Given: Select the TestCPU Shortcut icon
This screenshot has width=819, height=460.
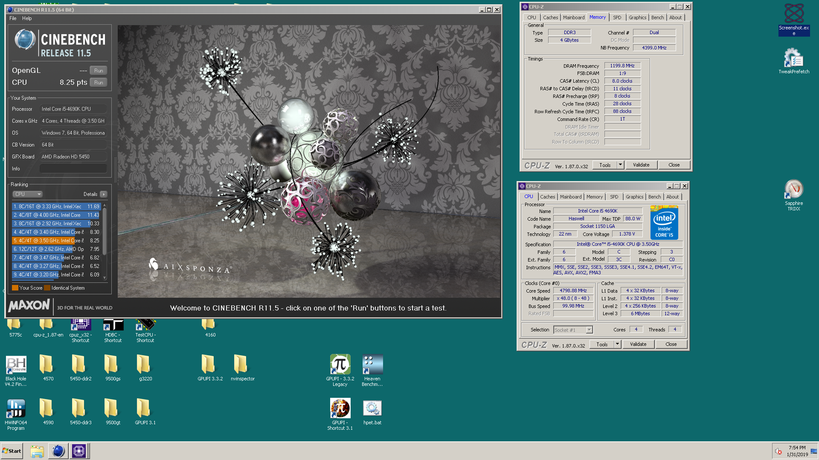Looking at the screenshot, I should coord(145,331).
